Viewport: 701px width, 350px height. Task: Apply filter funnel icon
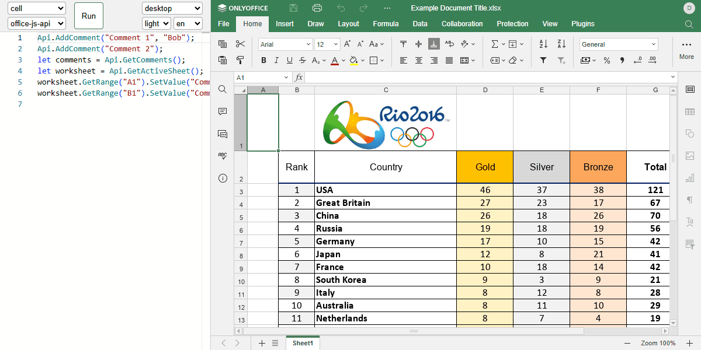coord(543,60)
